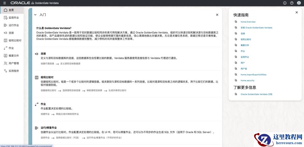The height and width of the screenshot is (147, 304).
Task: Click the 概要文件 profile icon in sidebar
Action: (x=5, y=56)
